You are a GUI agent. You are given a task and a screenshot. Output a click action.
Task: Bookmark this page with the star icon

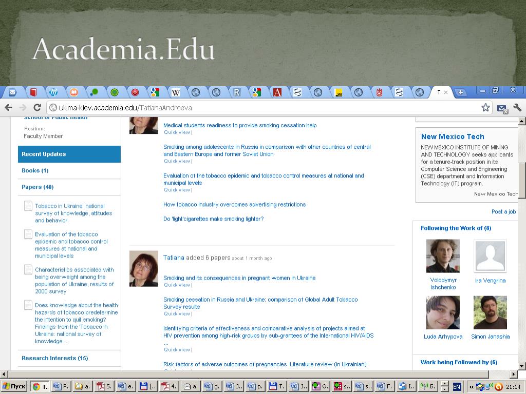pos(485,108)
